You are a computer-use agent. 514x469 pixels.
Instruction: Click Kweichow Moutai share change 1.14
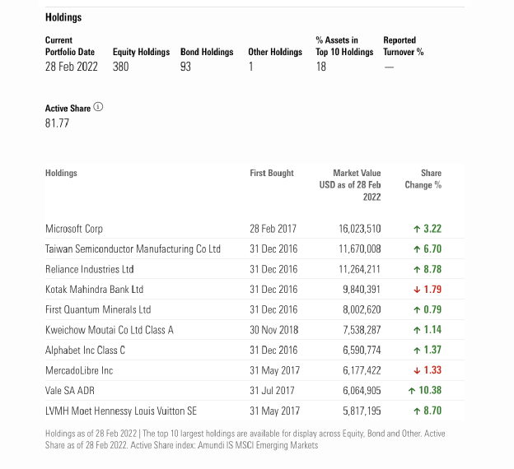(x=432, y=330)
